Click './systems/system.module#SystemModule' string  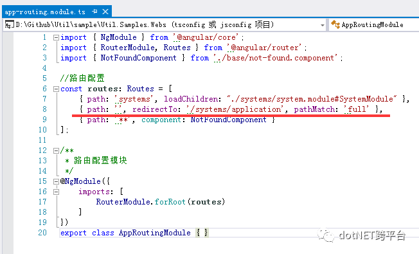click(x=312, y=99)
